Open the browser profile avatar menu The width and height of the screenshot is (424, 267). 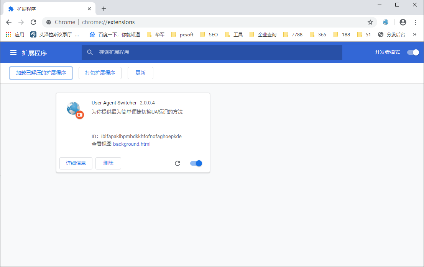coord(403,22)
